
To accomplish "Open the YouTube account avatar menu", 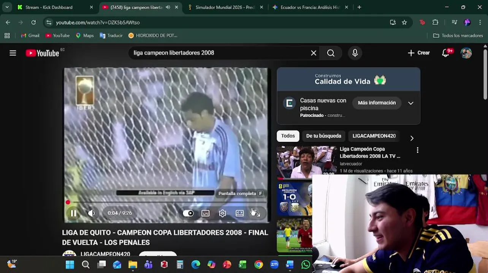I will click(x=466, y=53).
